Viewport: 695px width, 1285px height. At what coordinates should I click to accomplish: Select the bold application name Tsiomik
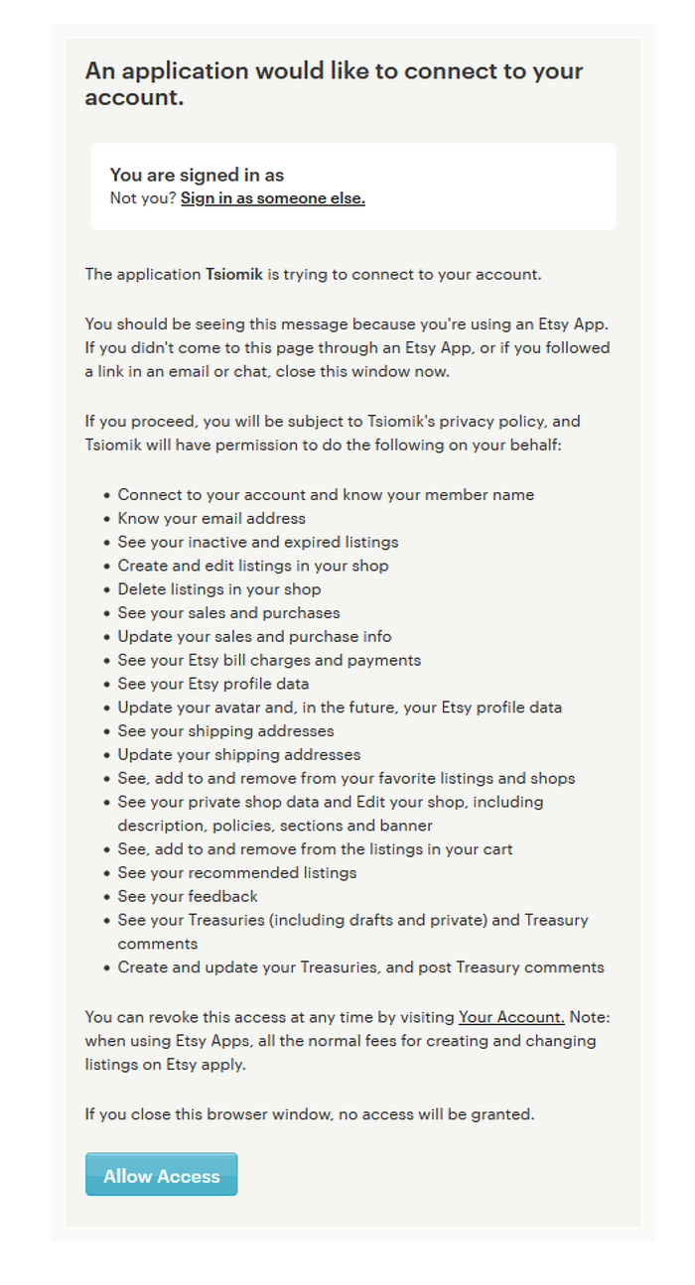[x=234, y=274]
